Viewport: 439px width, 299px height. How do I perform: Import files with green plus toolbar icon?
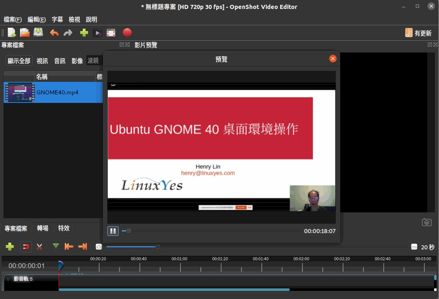tap(84, 33)
